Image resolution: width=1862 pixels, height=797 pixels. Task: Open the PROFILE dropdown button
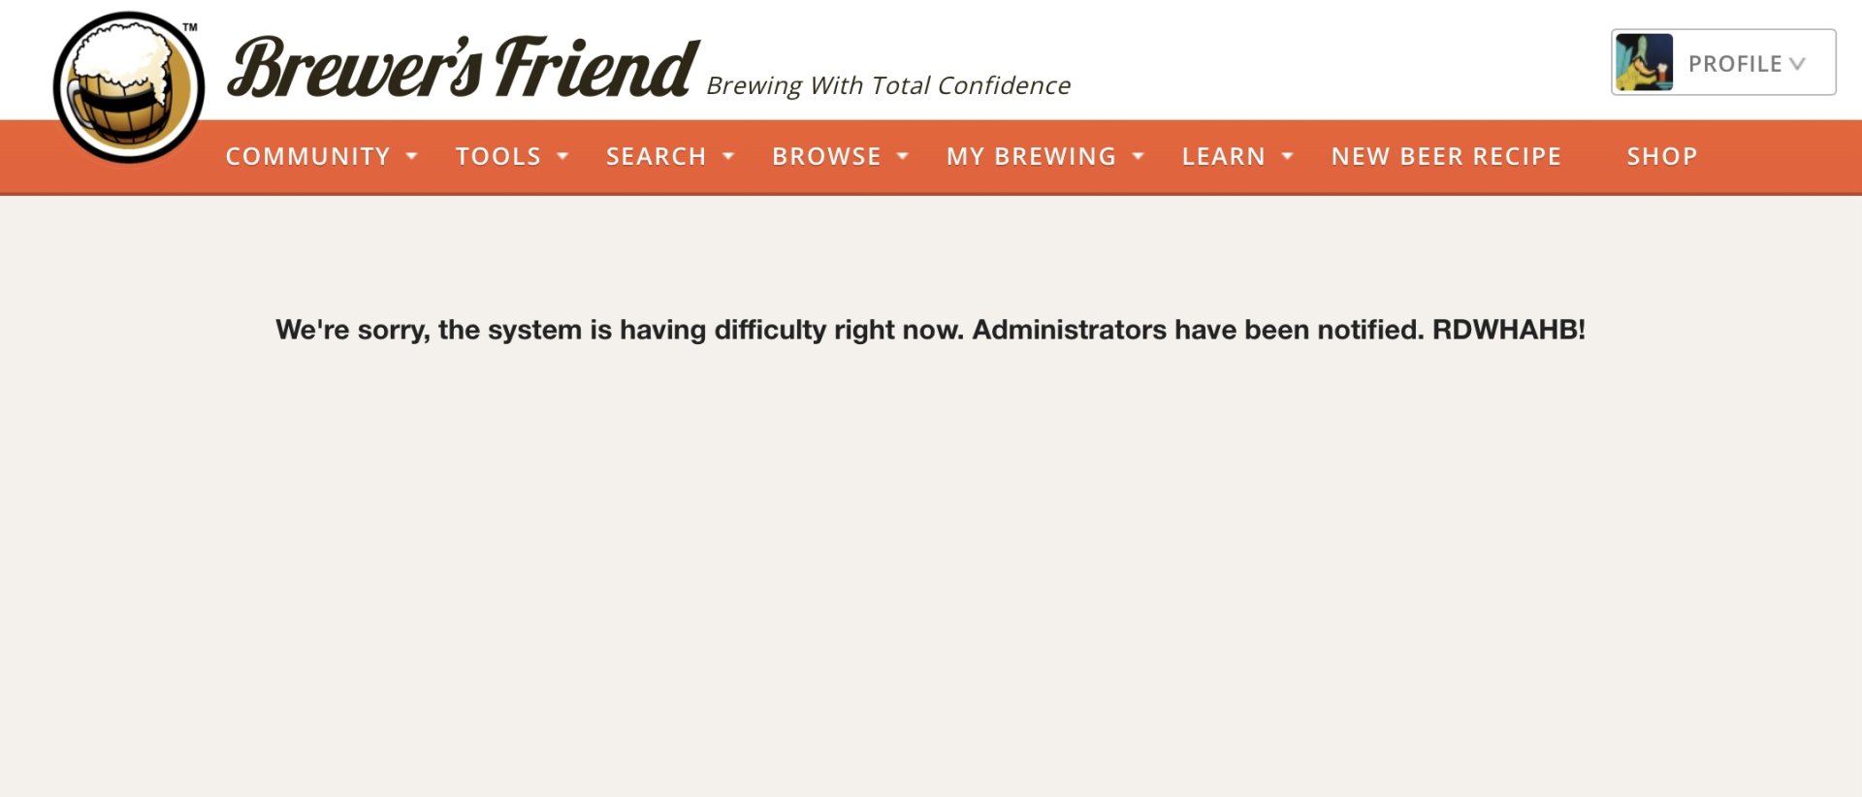(x=1723, y=62)
